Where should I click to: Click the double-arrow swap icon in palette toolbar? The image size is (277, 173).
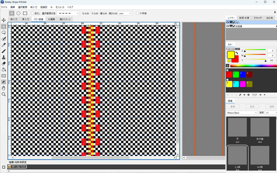[244, 95]
